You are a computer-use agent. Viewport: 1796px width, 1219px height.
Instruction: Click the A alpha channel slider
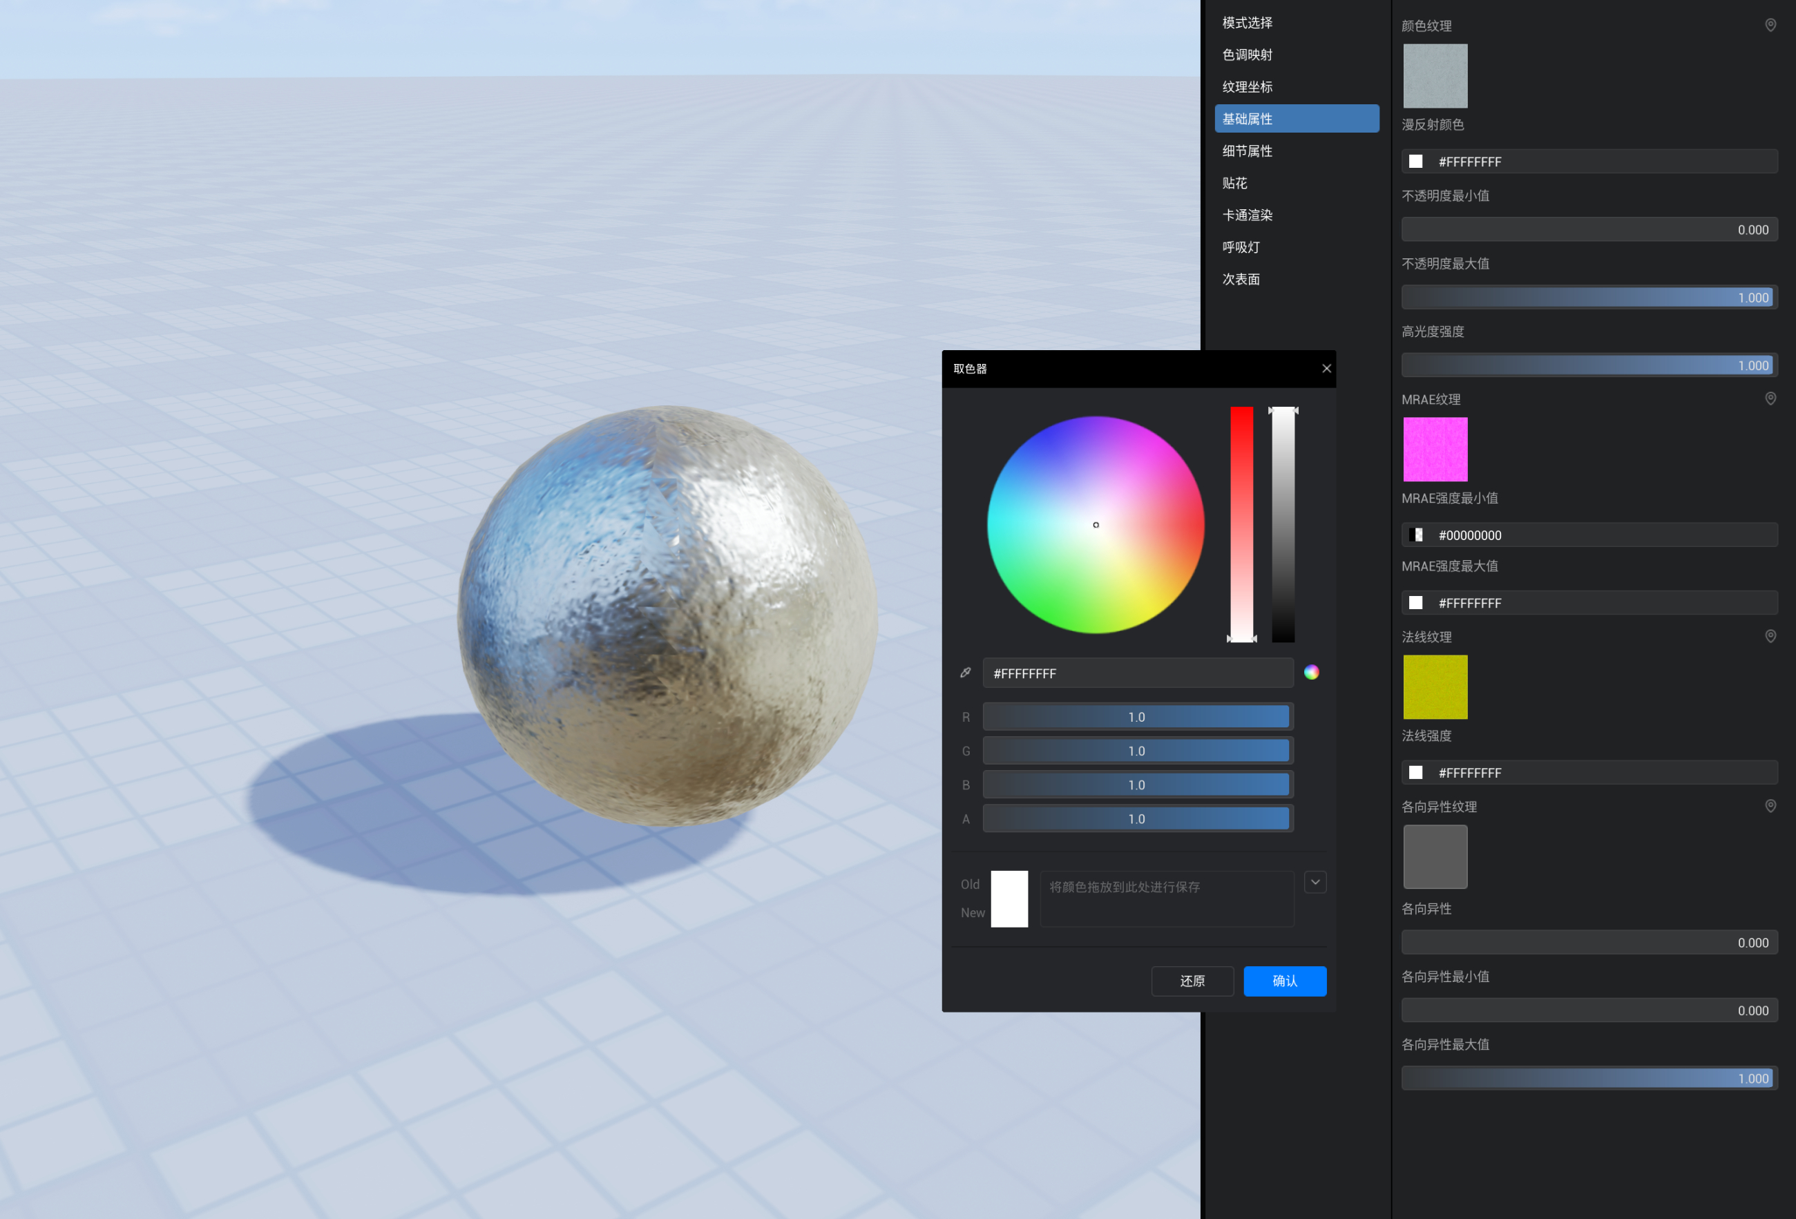pos(1138,819)
